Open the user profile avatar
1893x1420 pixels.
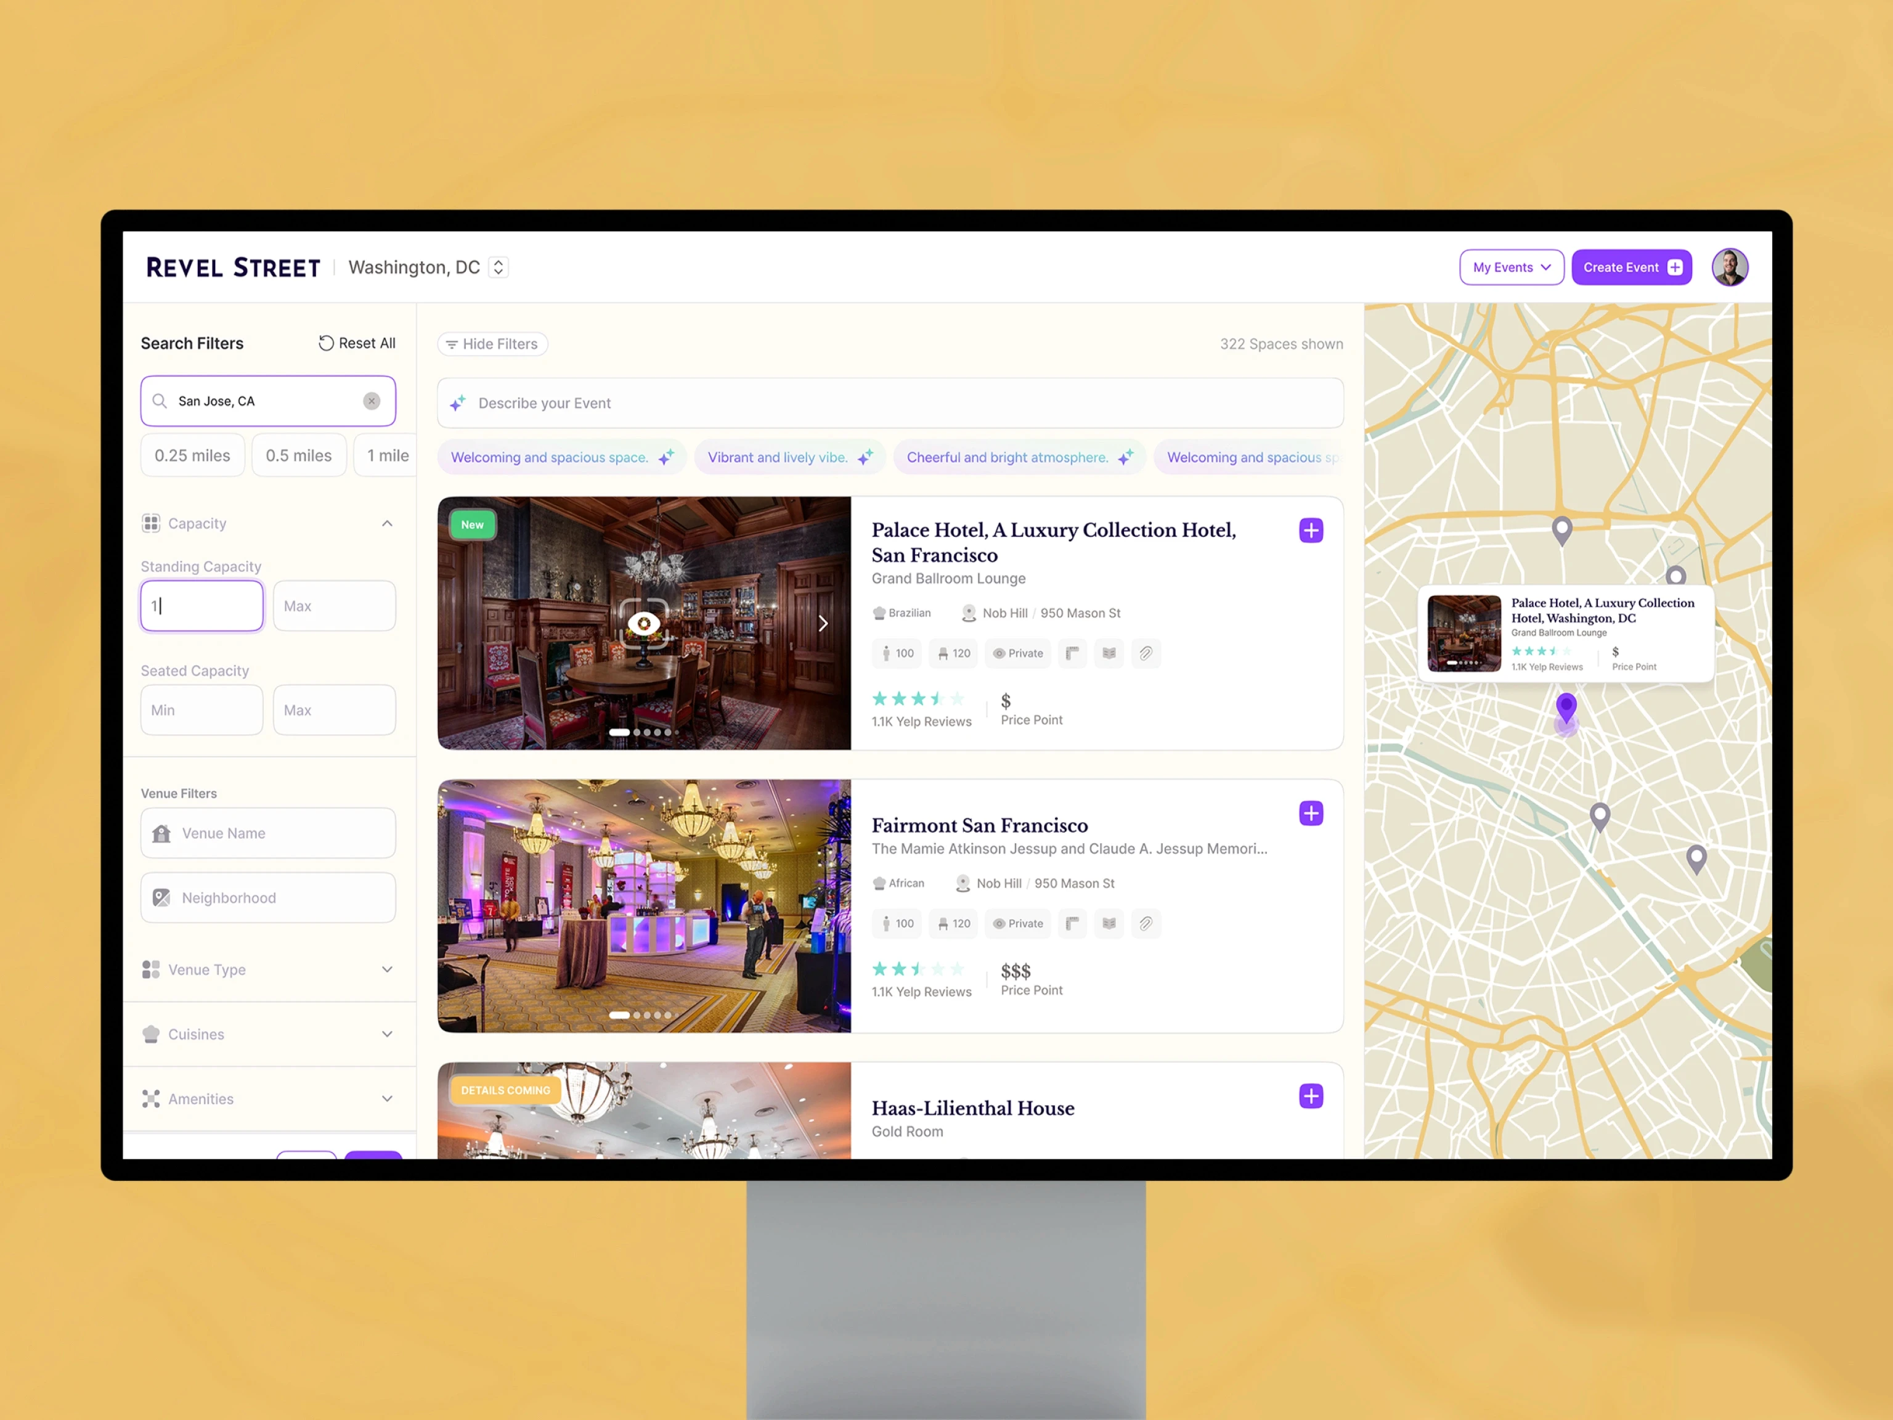pyautogui.click(x=1728, y=267)
